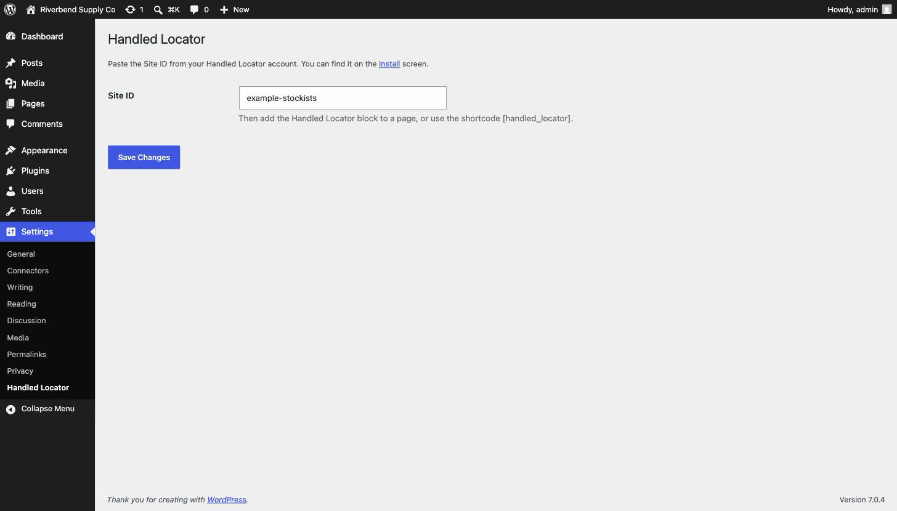897x511 pixels.
Task: Click the home icon beside Riverbend Supply Co
Action: [x=31, y=9]
